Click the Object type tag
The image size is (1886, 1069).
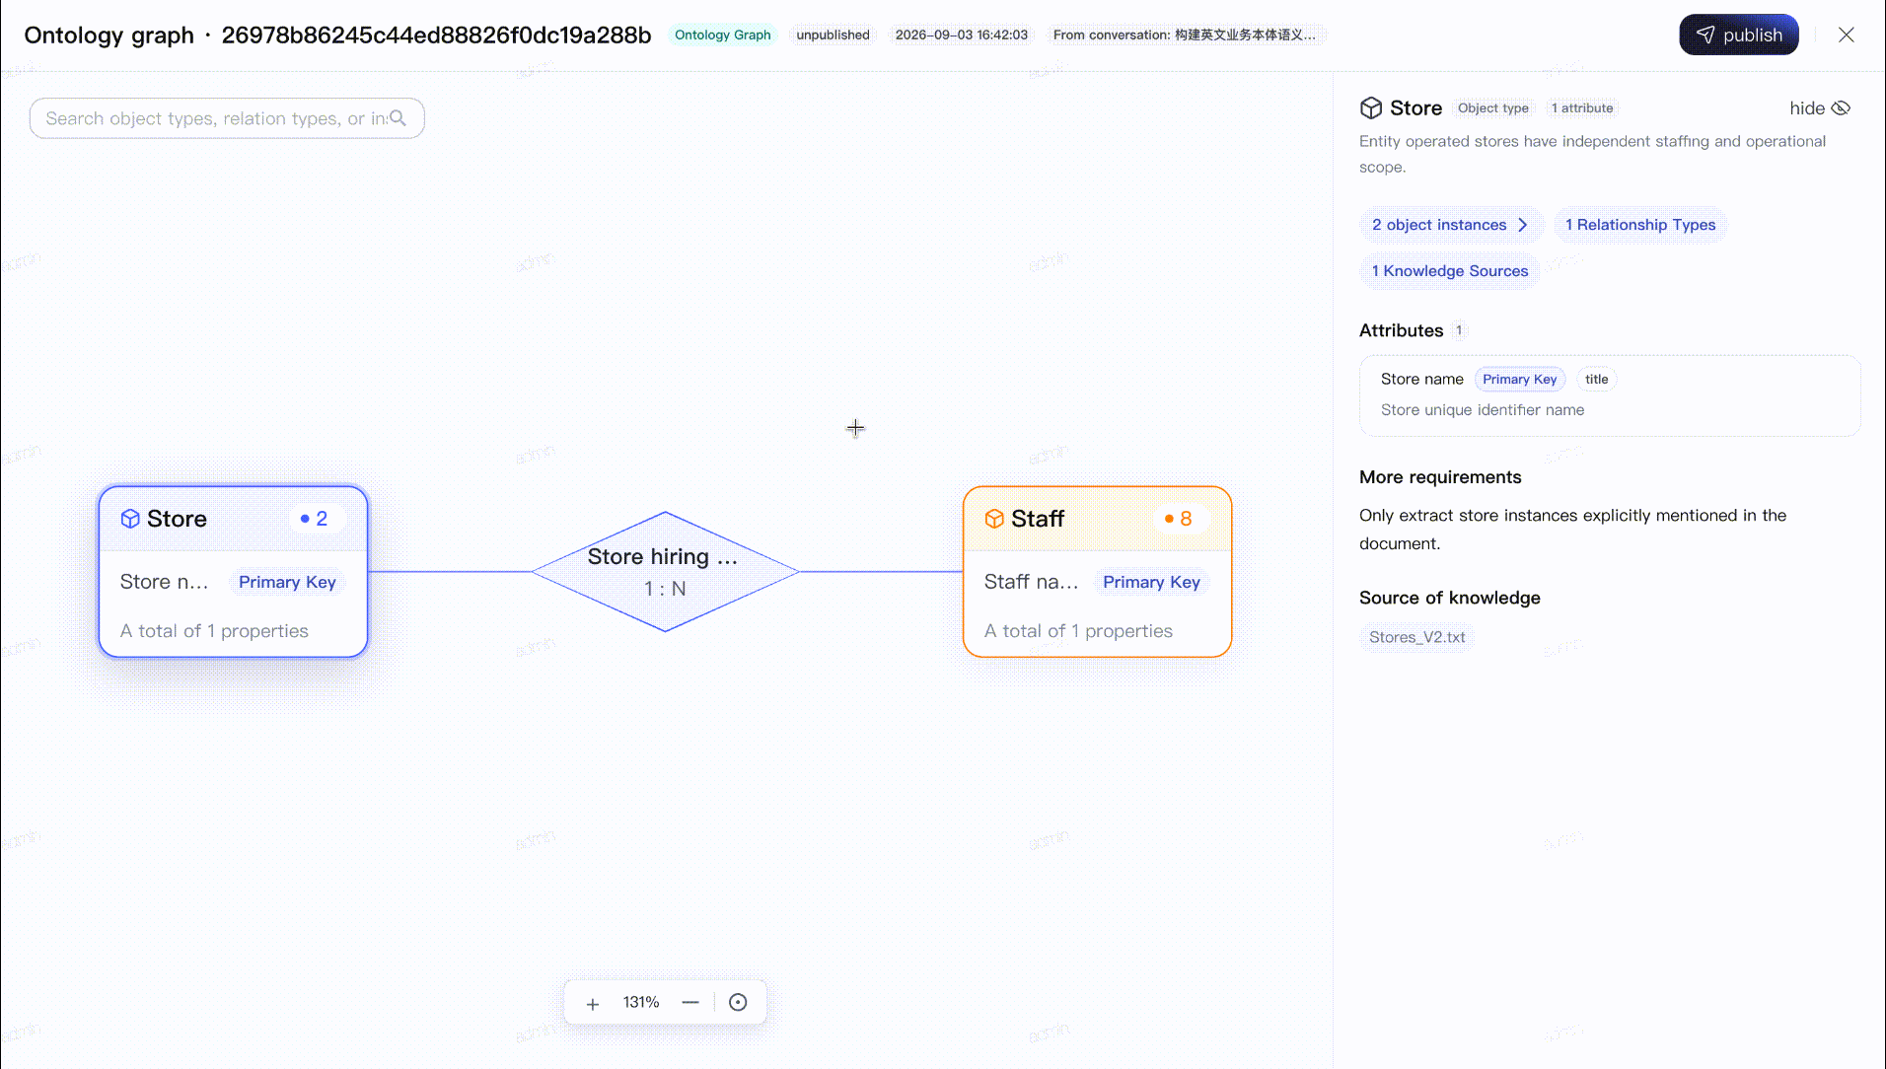pyautogui.click(x=1493, y=108)
